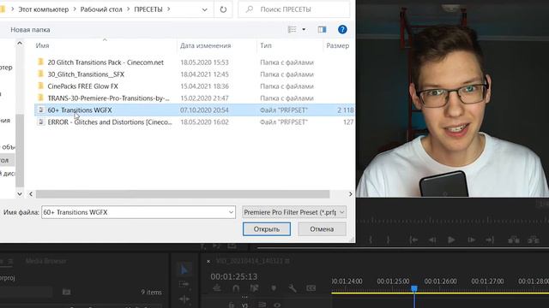Click Mark Out bracket icon

[x=388, y=240]
